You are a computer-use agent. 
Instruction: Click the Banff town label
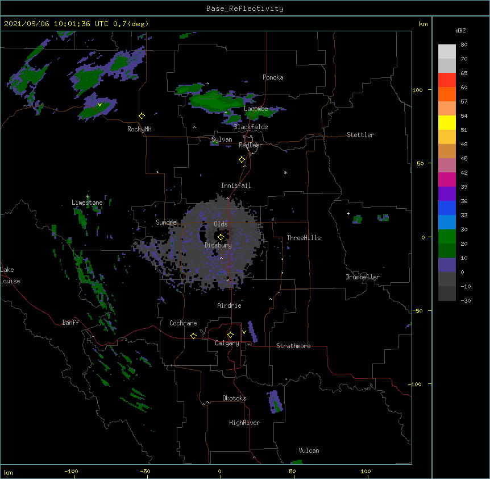[x=70, y=323]
